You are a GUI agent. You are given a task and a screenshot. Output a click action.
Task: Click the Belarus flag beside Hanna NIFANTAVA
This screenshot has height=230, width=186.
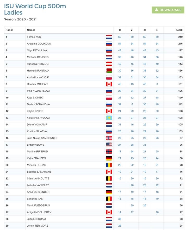tap(109, 71)
